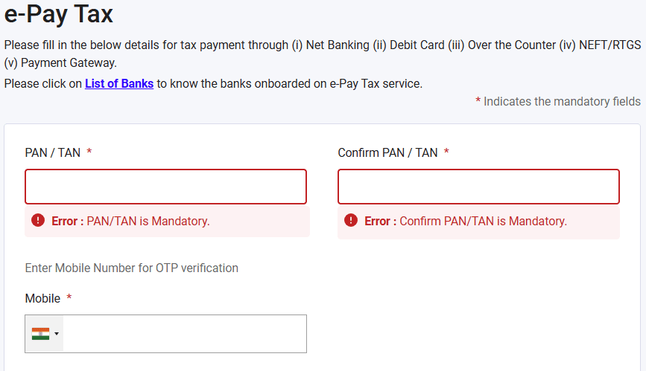This screenshot has height=371, width=646.
Task: Select the 'Confirm PAN/TAN is Mandatory' error message
Action: (466, 221)
